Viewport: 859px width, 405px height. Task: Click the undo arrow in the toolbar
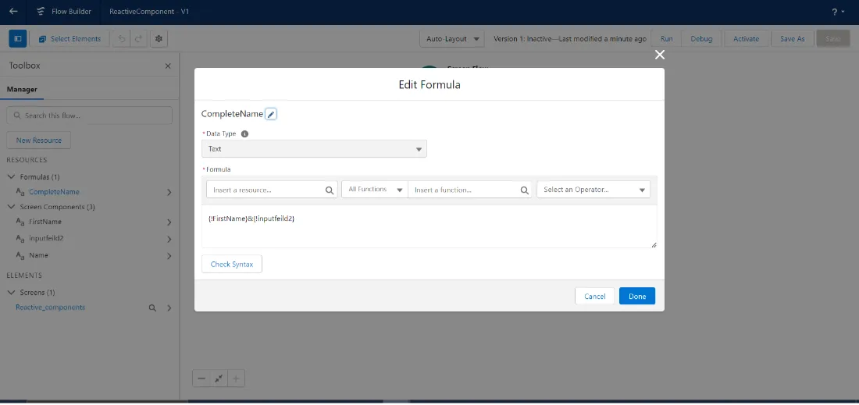(122, 39)
